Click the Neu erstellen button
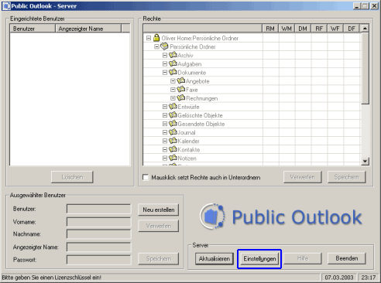The image size is (381, 283). pyautogui.click(x=159, y=210)
